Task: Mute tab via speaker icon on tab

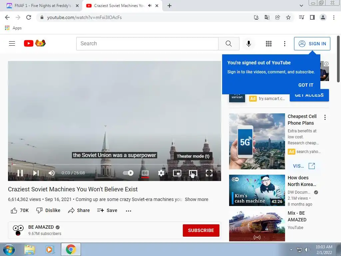Action: pos(150,6)
